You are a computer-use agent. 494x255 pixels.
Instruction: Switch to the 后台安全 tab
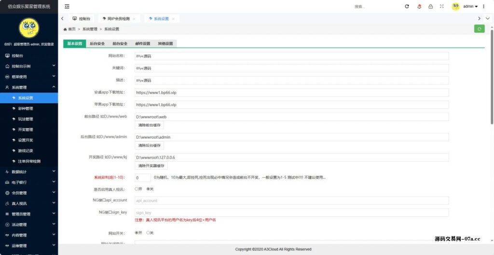97,43
